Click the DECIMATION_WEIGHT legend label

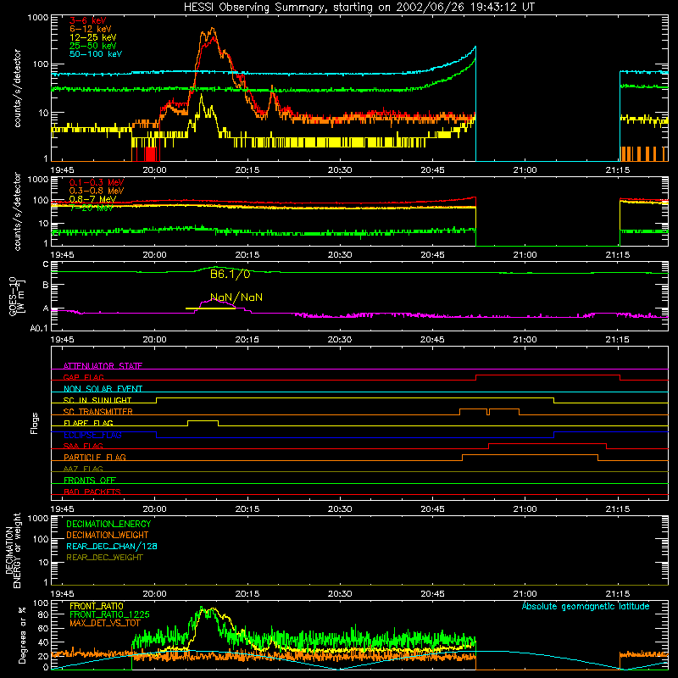pyautogui.click(x=108, y=535)
